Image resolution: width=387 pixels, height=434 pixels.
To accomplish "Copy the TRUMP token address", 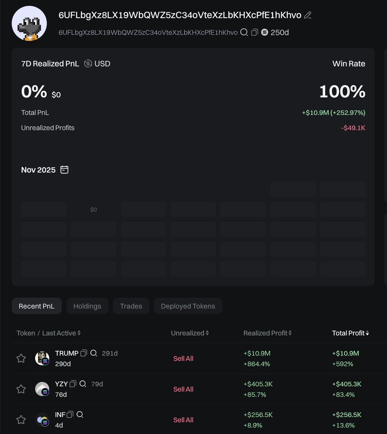I will (84, 353).
